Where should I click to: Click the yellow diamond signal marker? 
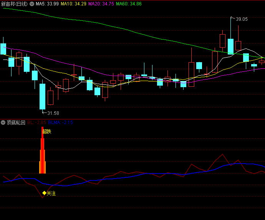[44, 193]
